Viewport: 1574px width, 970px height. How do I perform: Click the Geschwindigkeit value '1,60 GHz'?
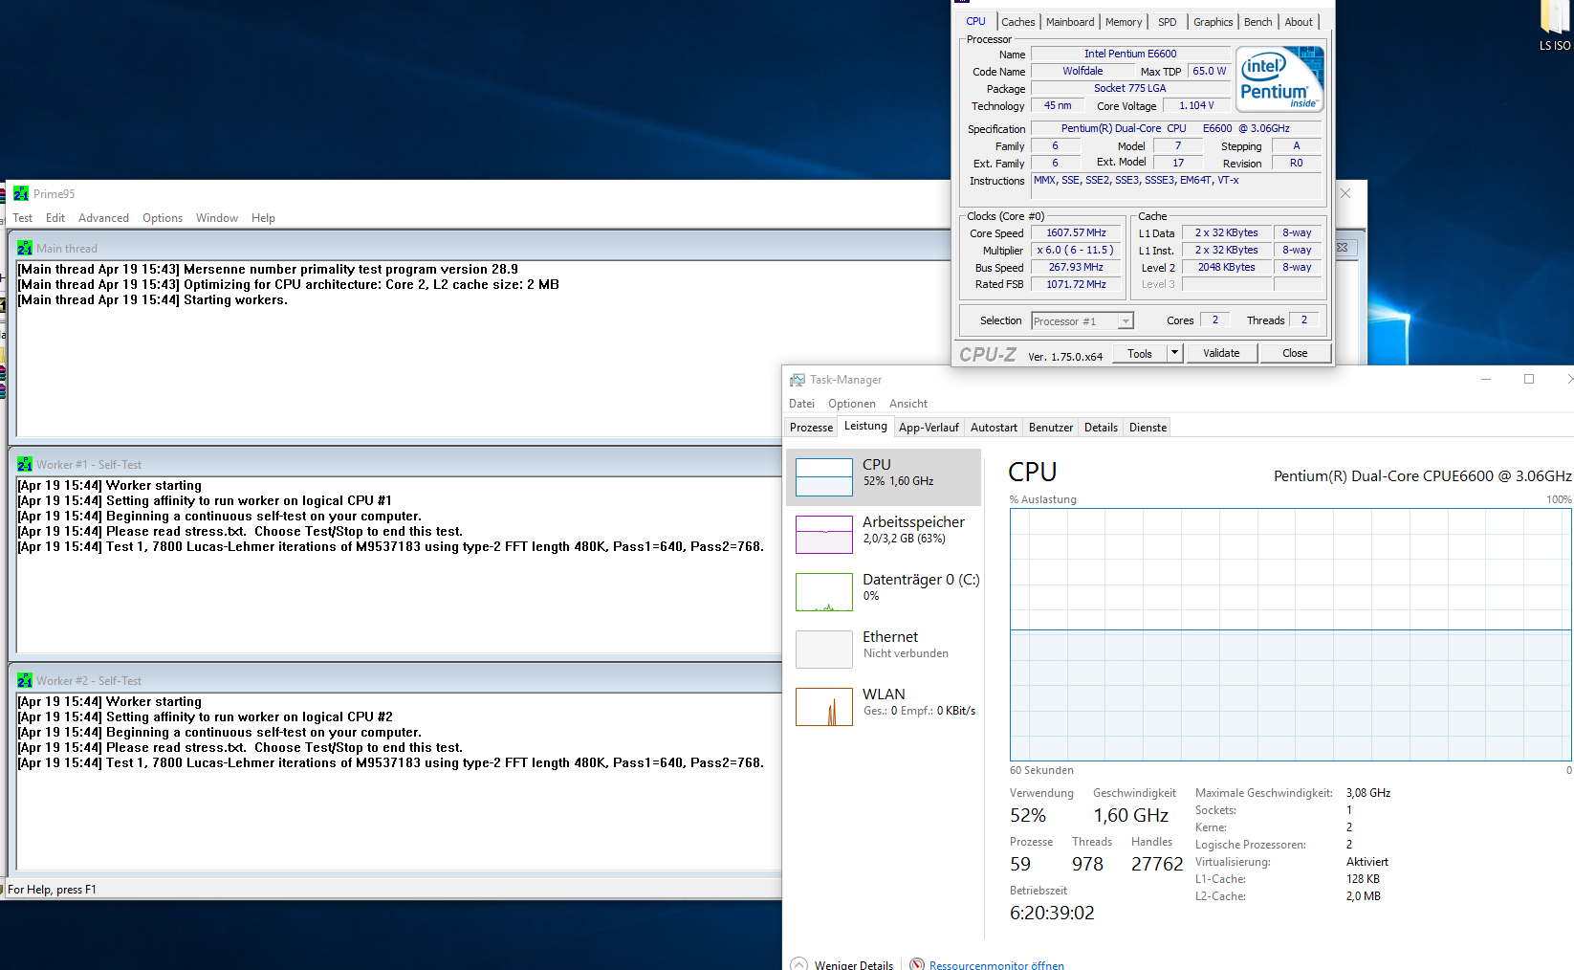[1131, 815]
